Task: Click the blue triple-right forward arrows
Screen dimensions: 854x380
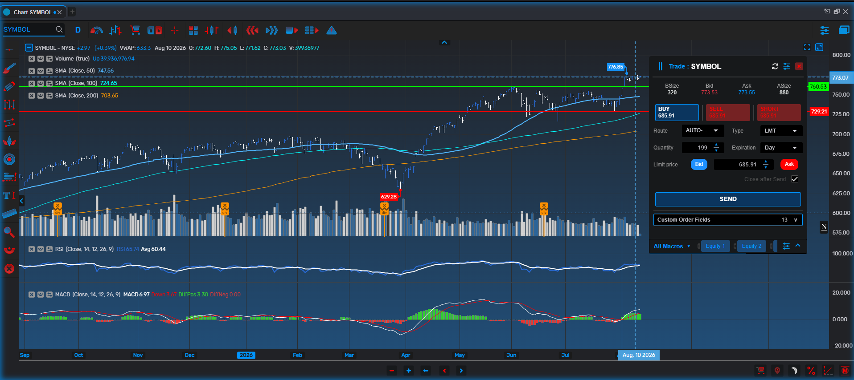Action: click(271, 30)
